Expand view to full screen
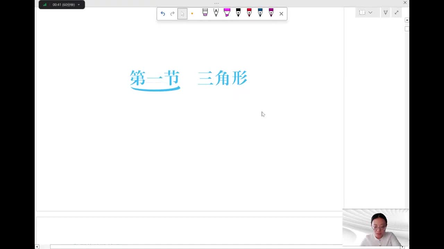The height and width of the screenshot is (249, 444). (396, 12)
